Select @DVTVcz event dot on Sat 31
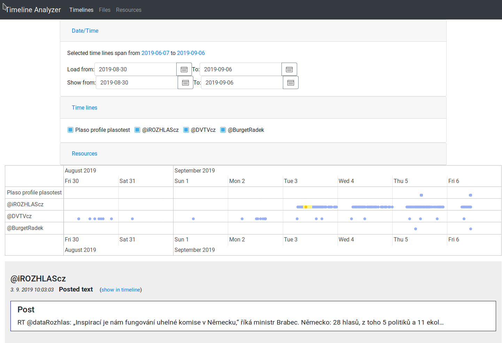 tap(132, 219)
